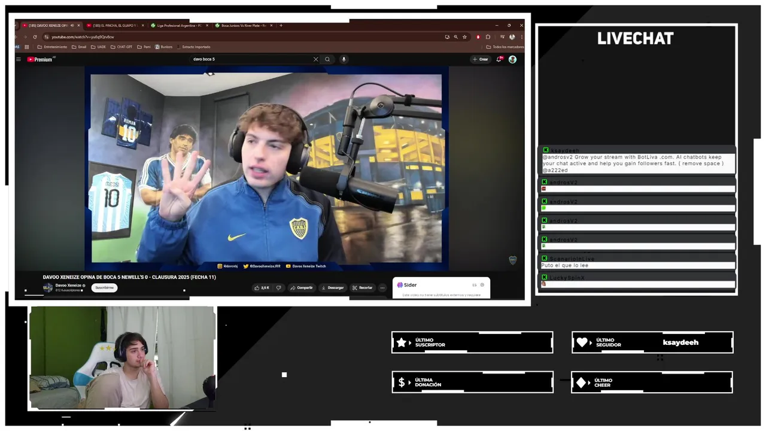Click the BotLiva spam chat message
This screenshot has height=431, width=766.
click(x=637, y=163)
